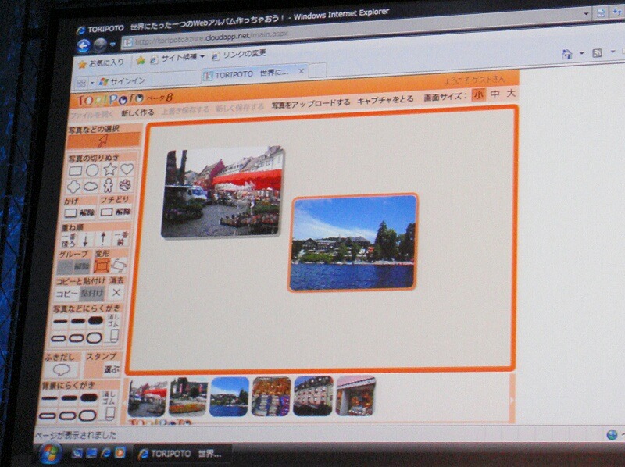
Task: Remove shadow with かげ 解除 button
Action: click(87, 212)
